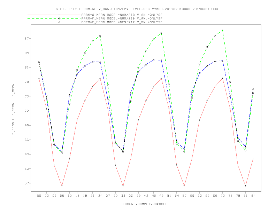The image size is (276, 213).
Task: Click blue GFS triangle marker at hour 21
Action: (92, 62)
